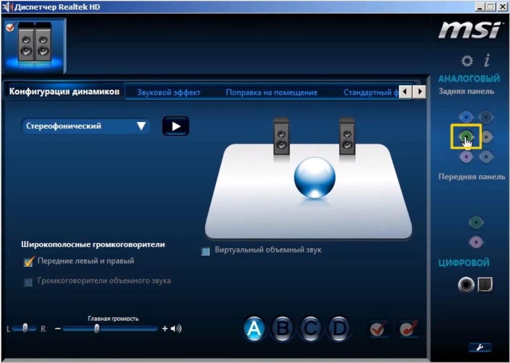Select preset C
Image resolution: width=510 pixels, height=363 pixels.
tap(311, 329)
